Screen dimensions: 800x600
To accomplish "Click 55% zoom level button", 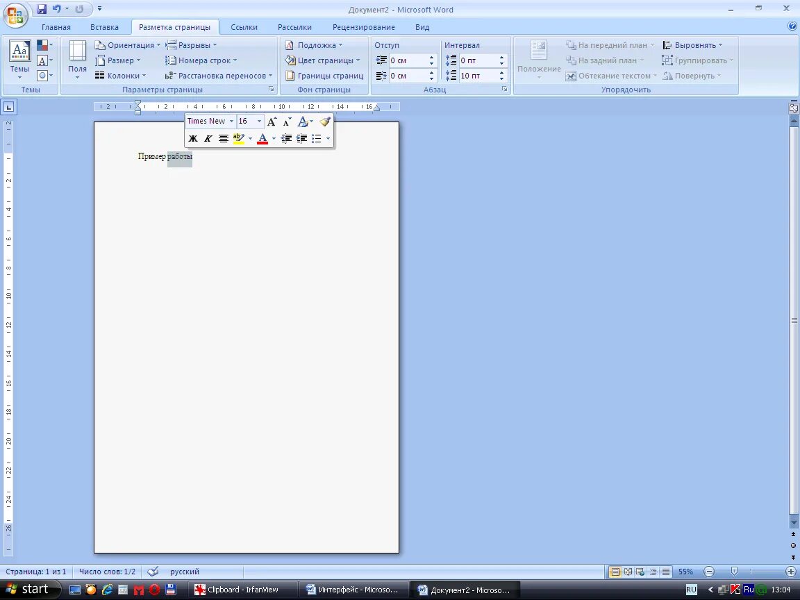I will (x=685, y=572).
